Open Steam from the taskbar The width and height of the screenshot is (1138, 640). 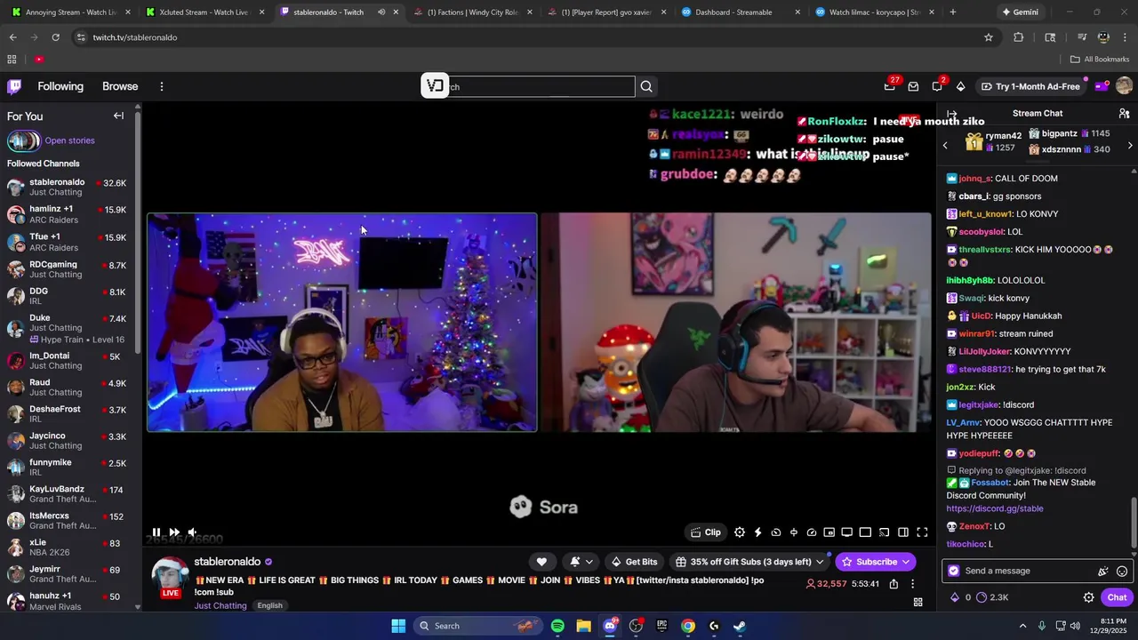740,626
